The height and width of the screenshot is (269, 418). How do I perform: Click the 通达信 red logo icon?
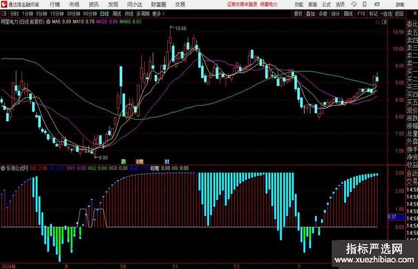click(4, 4)
